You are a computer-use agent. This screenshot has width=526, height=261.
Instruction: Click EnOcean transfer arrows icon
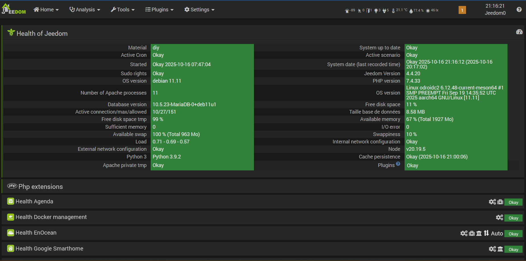coord(486,233)
